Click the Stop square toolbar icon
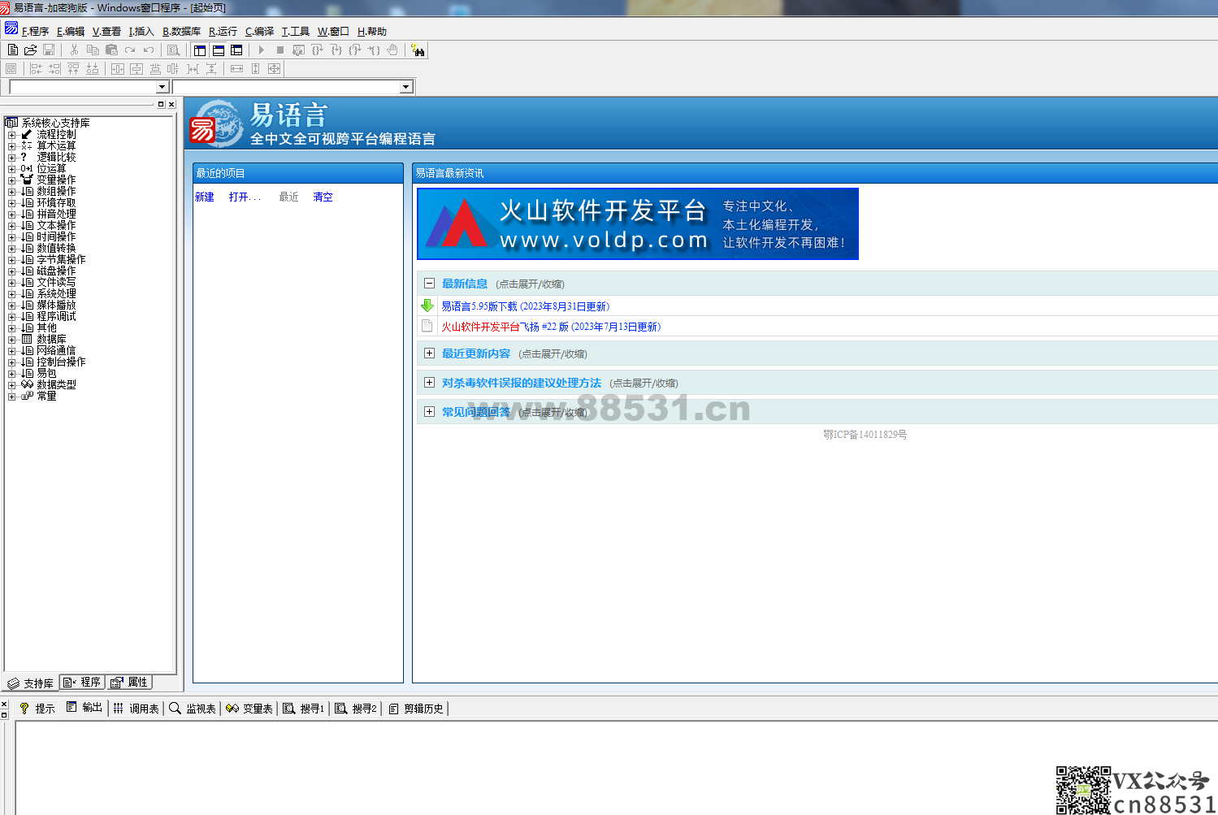Image resolution: width=1218 pixels, height=815 pixels. (x=280, y=50)
